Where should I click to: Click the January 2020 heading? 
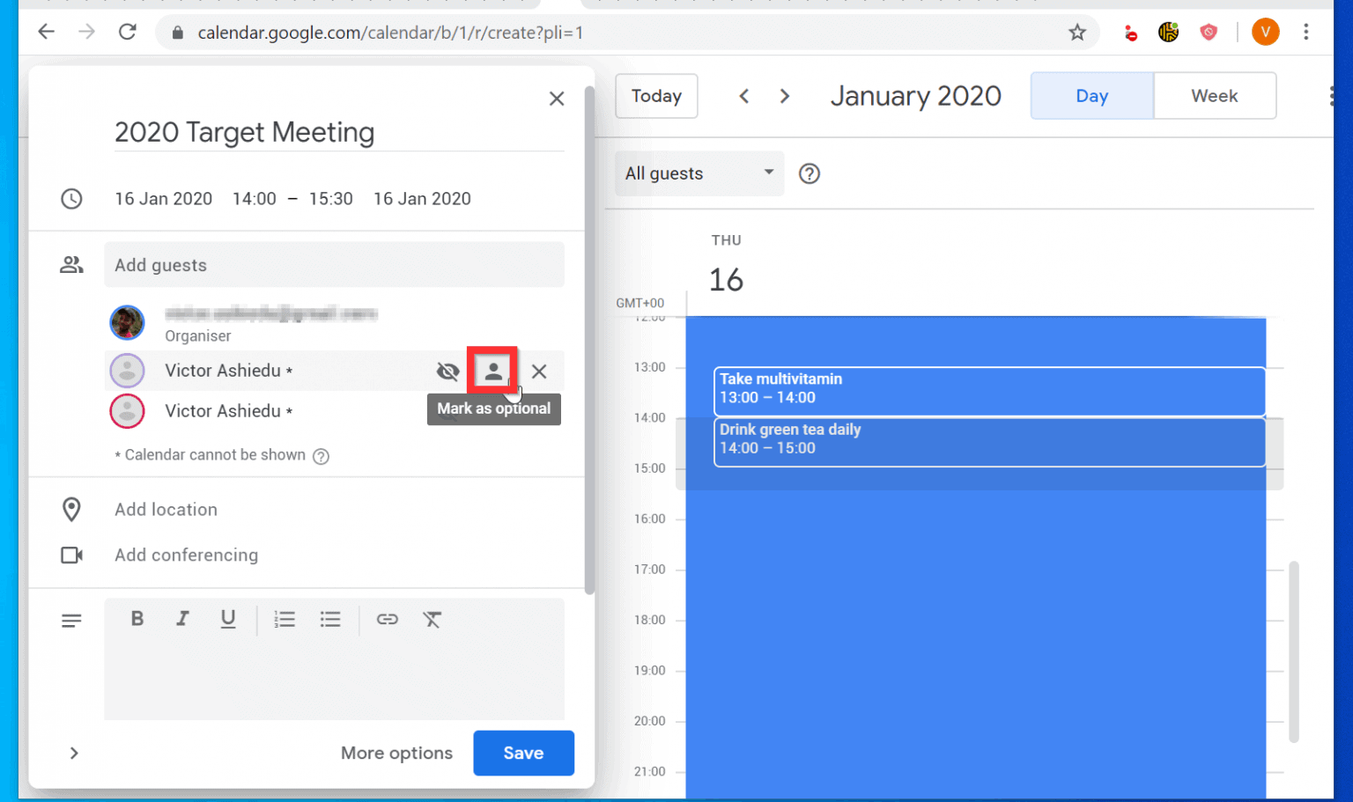point(915,96)
